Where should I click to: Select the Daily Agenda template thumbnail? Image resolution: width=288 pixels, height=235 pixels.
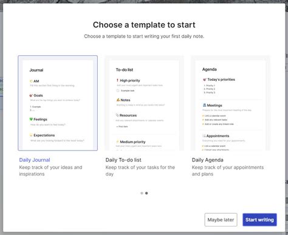click(230, 103)
